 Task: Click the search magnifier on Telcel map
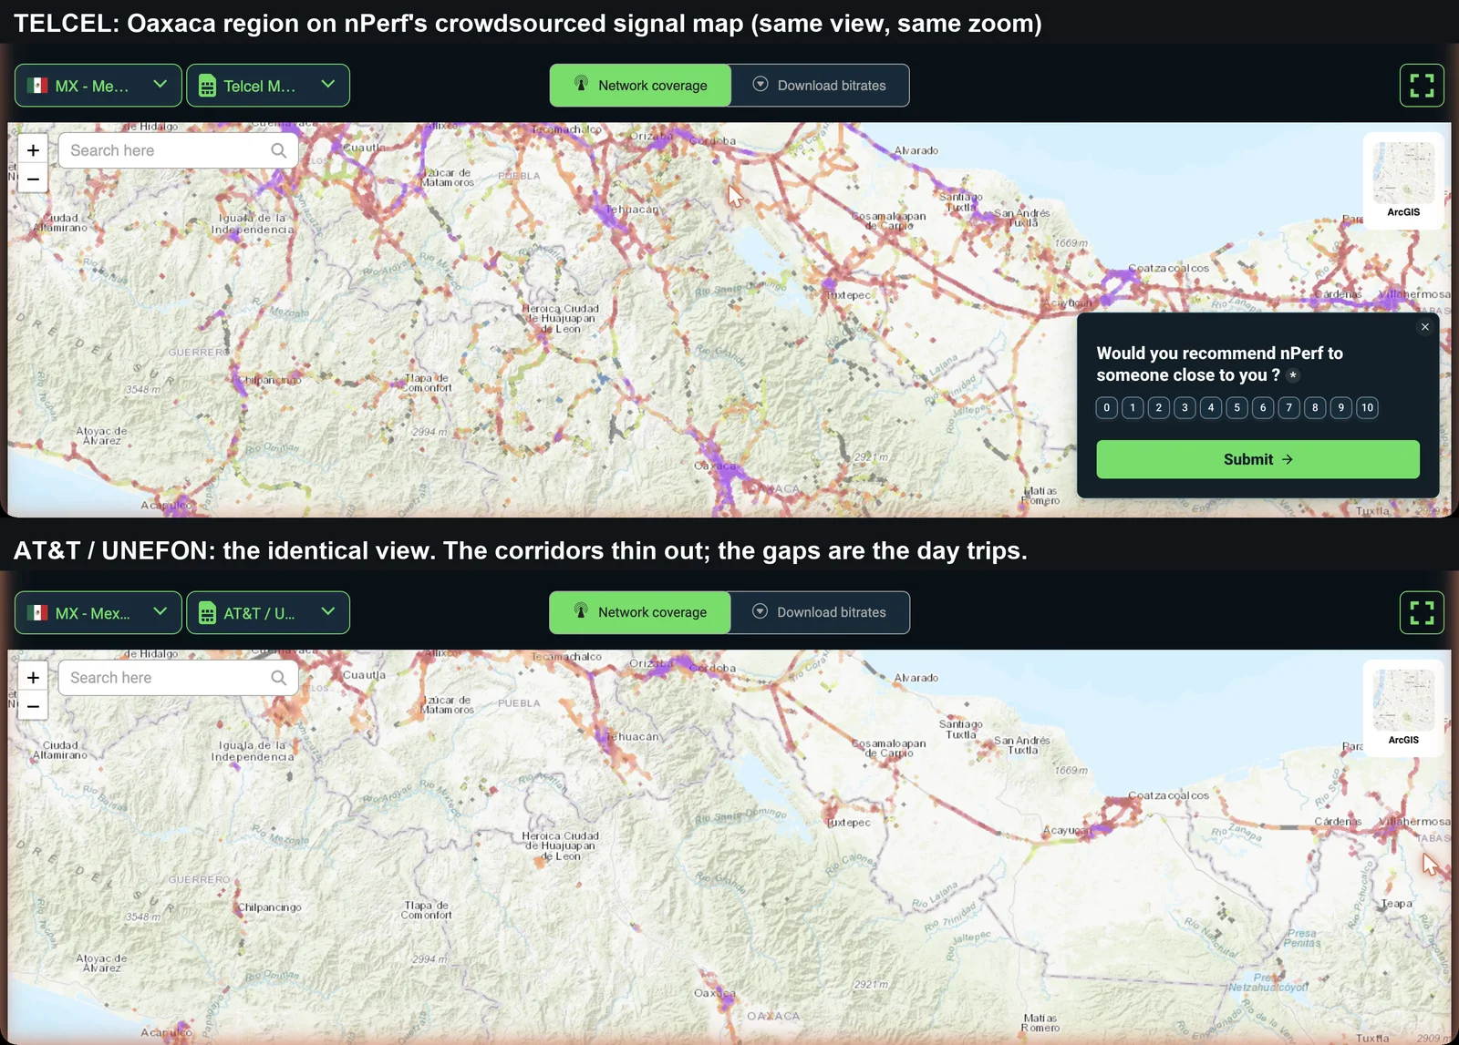(279, 150)
